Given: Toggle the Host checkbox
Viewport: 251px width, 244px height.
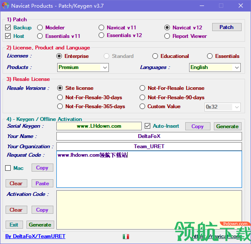Looking at the screenshot, I should coord(8,36).
